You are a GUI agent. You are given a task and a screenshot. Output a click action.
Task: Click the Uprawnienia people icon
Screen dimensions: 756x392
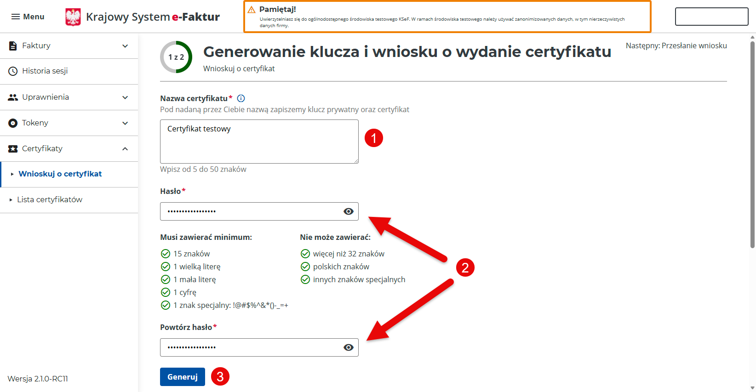tap(13, 97)
